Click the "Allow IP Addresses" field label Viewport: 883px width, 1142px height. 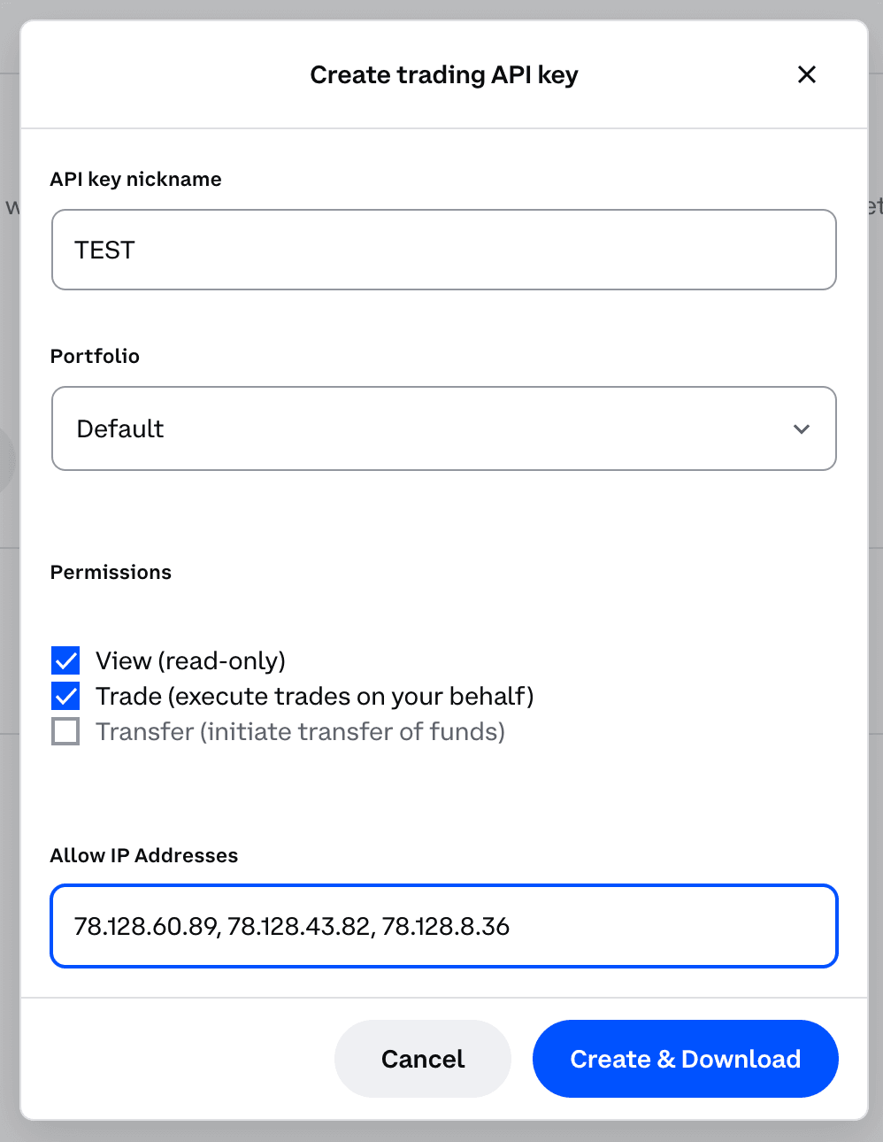[x=143, y=855]
